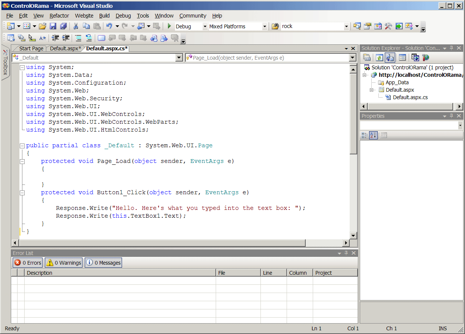Click the Cut scissors icon

click(x=75, y=26)
